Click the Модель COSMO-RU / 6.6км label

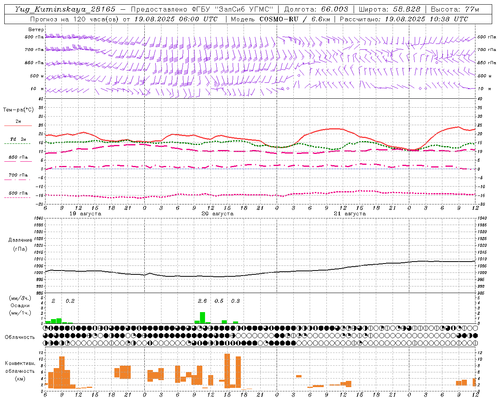tap(281, 19)
